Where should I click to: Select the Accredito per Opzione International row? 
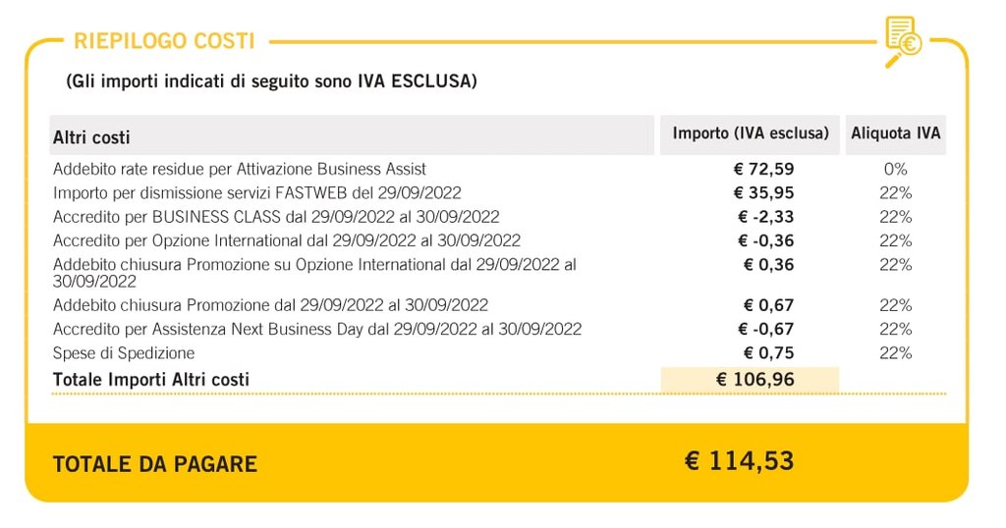(287, 240)
